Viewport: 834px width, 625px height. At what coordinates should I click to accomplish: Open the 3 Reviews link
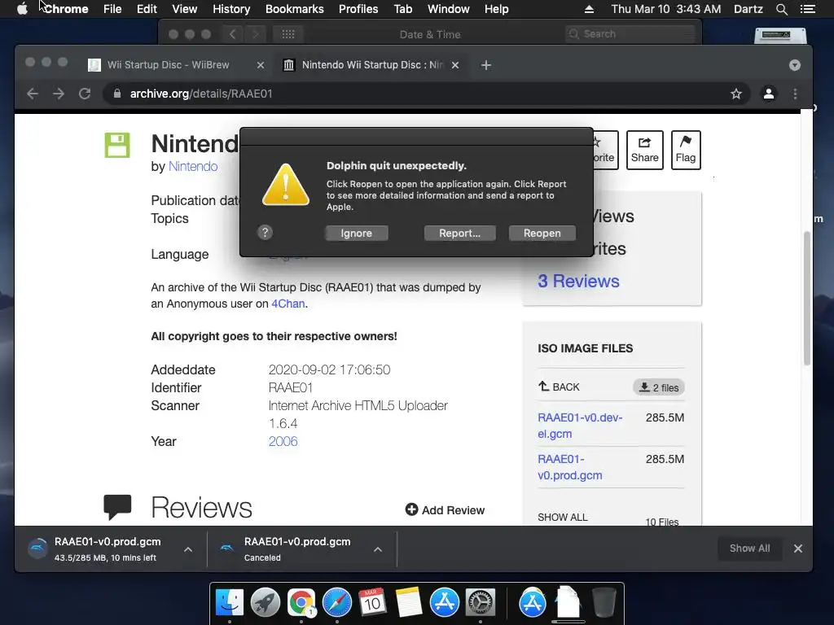(578, 281)
